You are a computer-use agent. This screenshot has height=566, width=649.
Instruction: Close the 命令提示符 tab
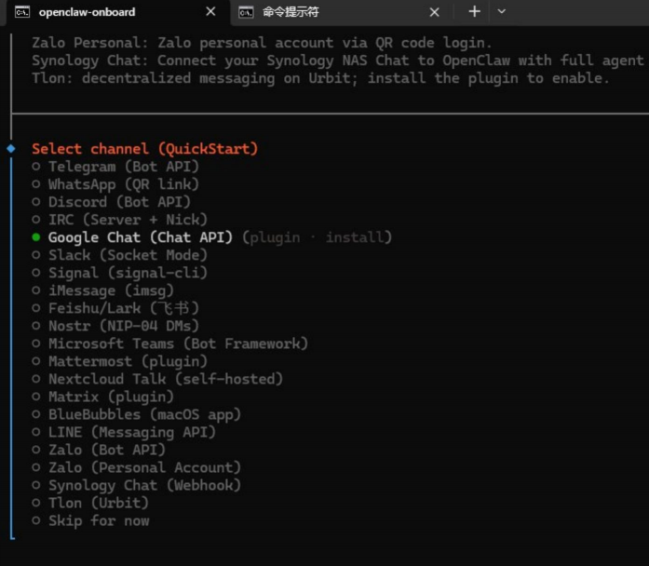tap(434, 12)
